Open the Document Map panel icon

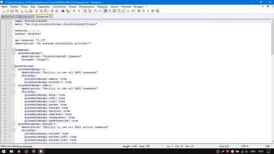pyautogui.click(x=114, y=11)
